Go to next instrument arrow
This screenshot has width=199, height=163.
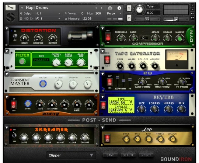point(102,8)
